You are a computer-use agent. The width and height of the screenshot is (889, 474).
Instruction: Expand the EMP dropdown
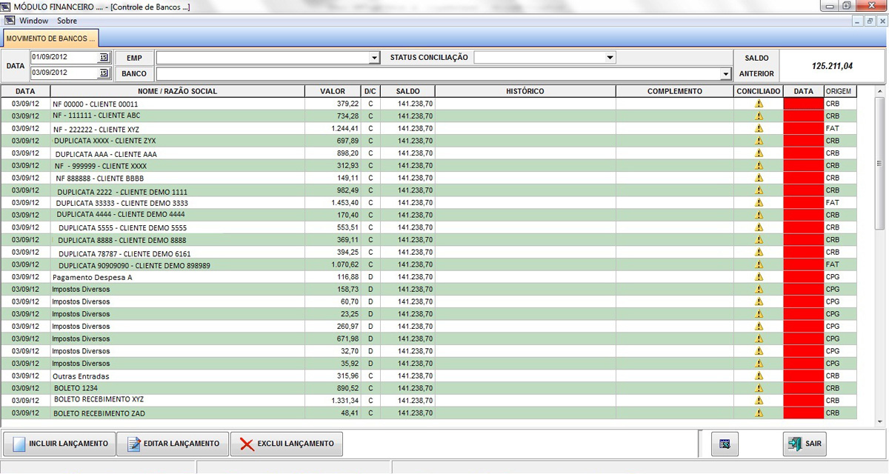pyautogui.click(x=374, y=58)
